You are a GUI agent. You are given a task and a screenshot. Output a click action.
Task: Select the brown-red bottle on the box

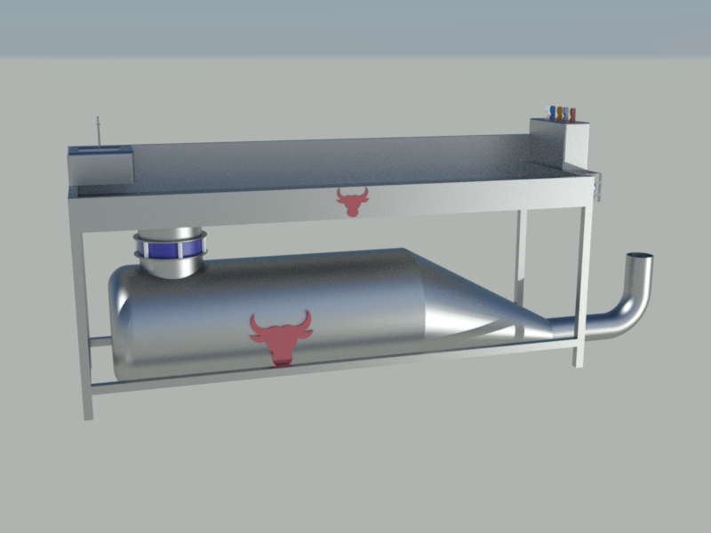(572, 115)
